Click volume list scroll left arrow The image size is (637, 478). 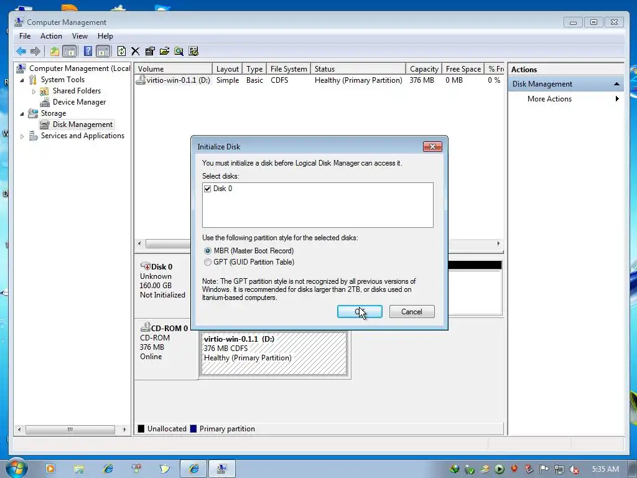[x=139, y=244]
